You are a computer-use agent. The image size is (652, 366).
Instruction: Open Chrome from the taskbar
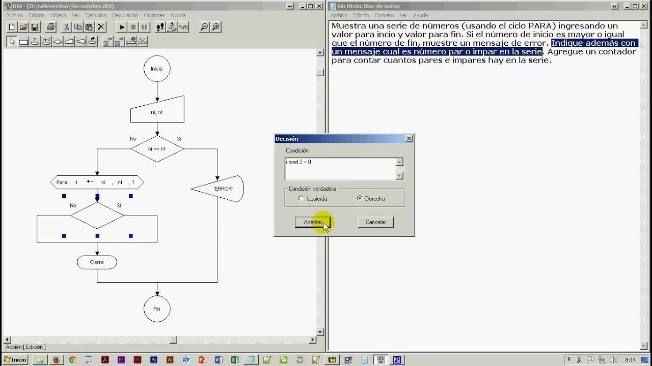[x=72, y=360]
